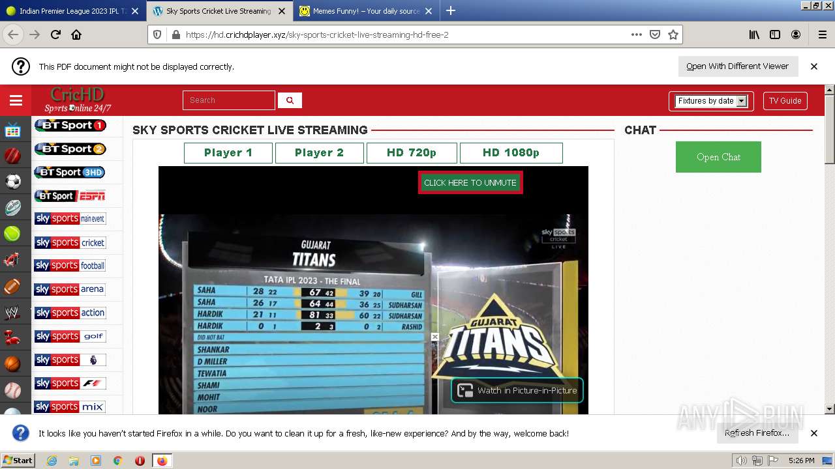Open page actions three-dot menu
The image size is (835, 469).
(637, 35)
